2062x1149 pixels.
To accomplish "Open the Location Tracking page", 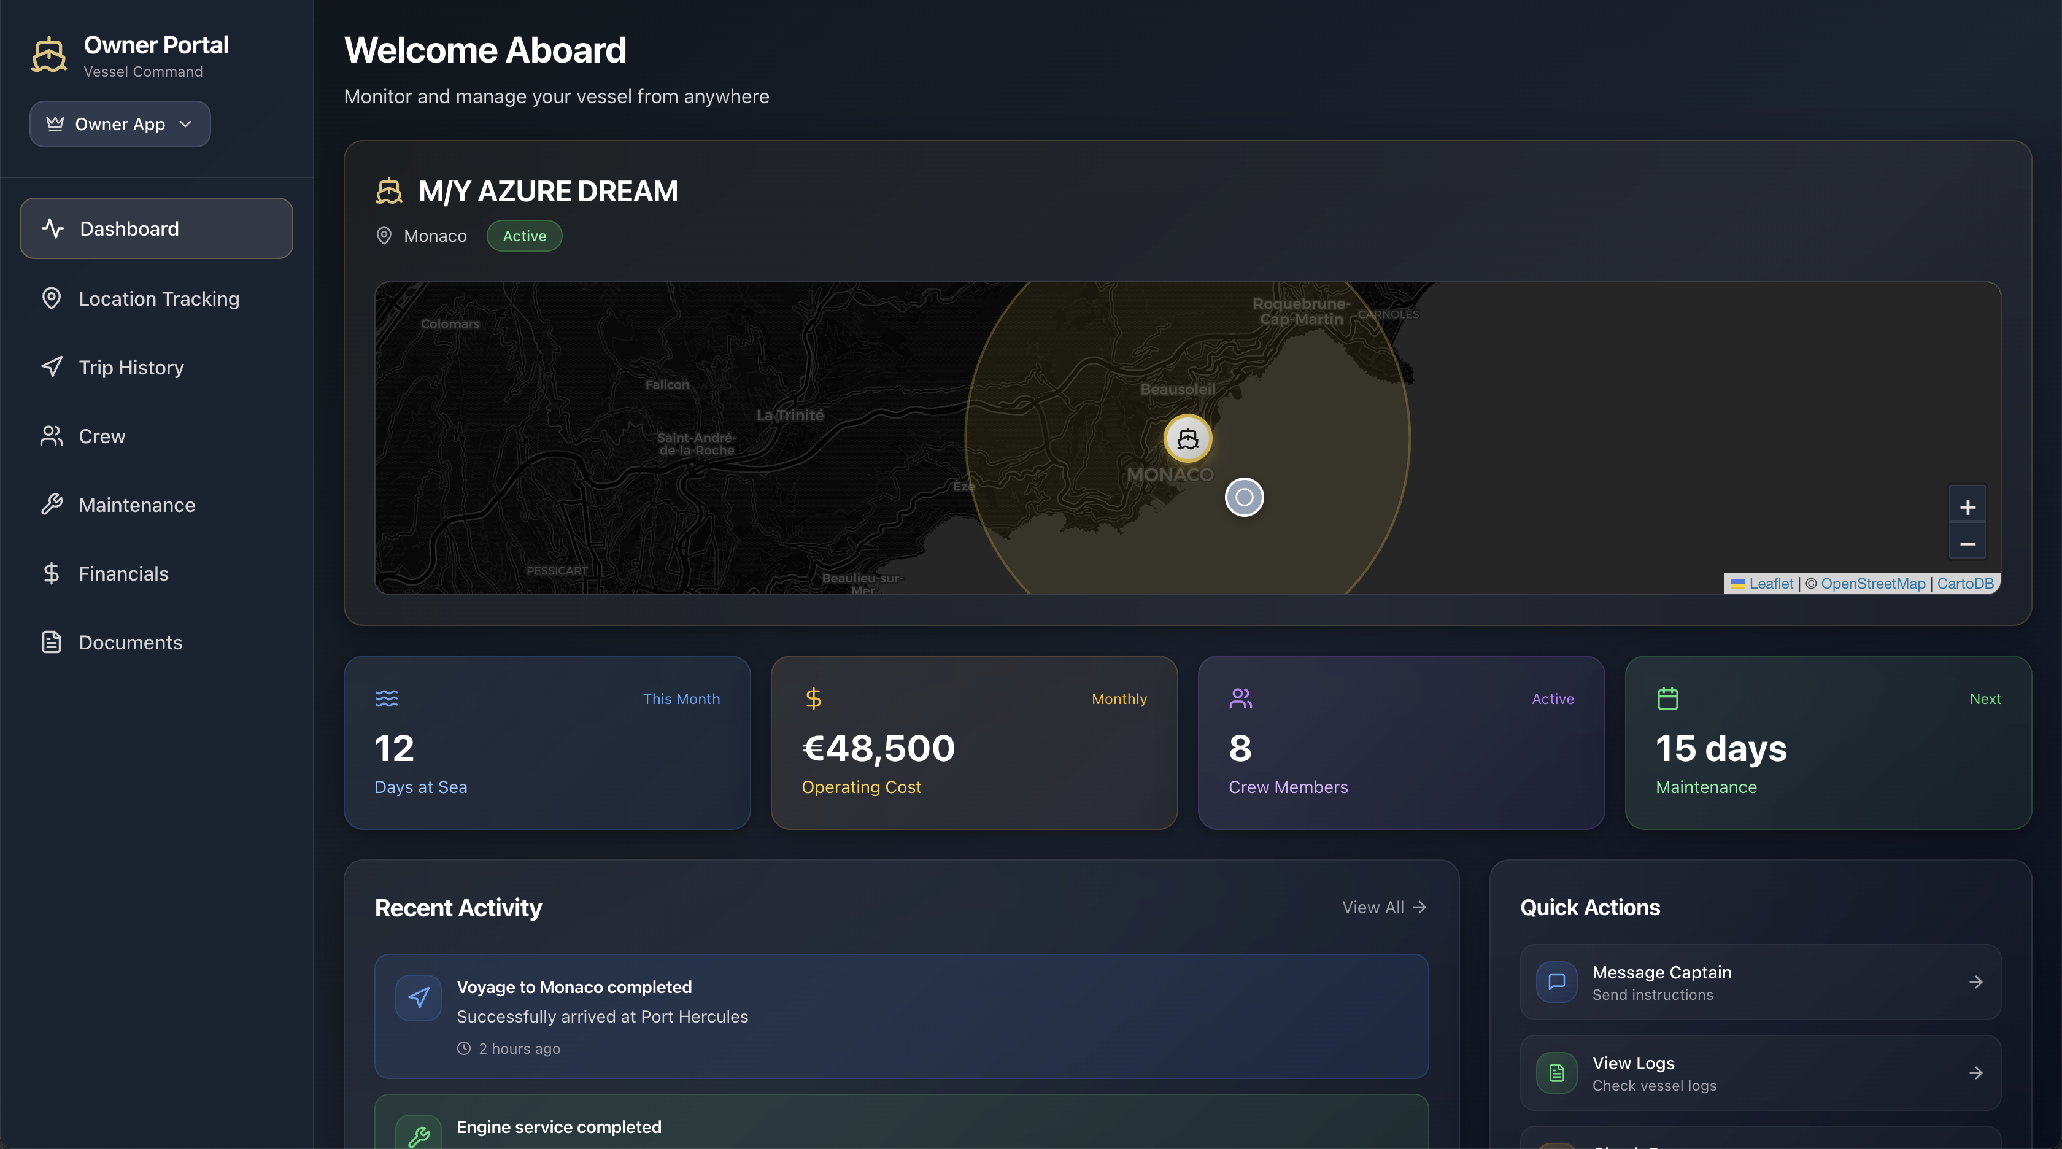I will point(158,299).
